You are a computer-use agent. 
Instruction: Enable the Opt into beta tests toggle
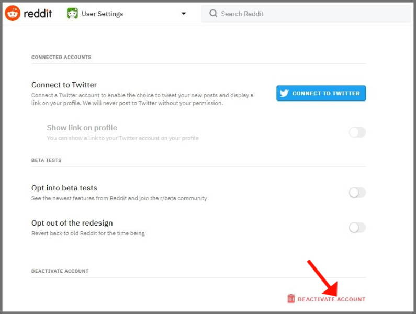coord(357,193)
